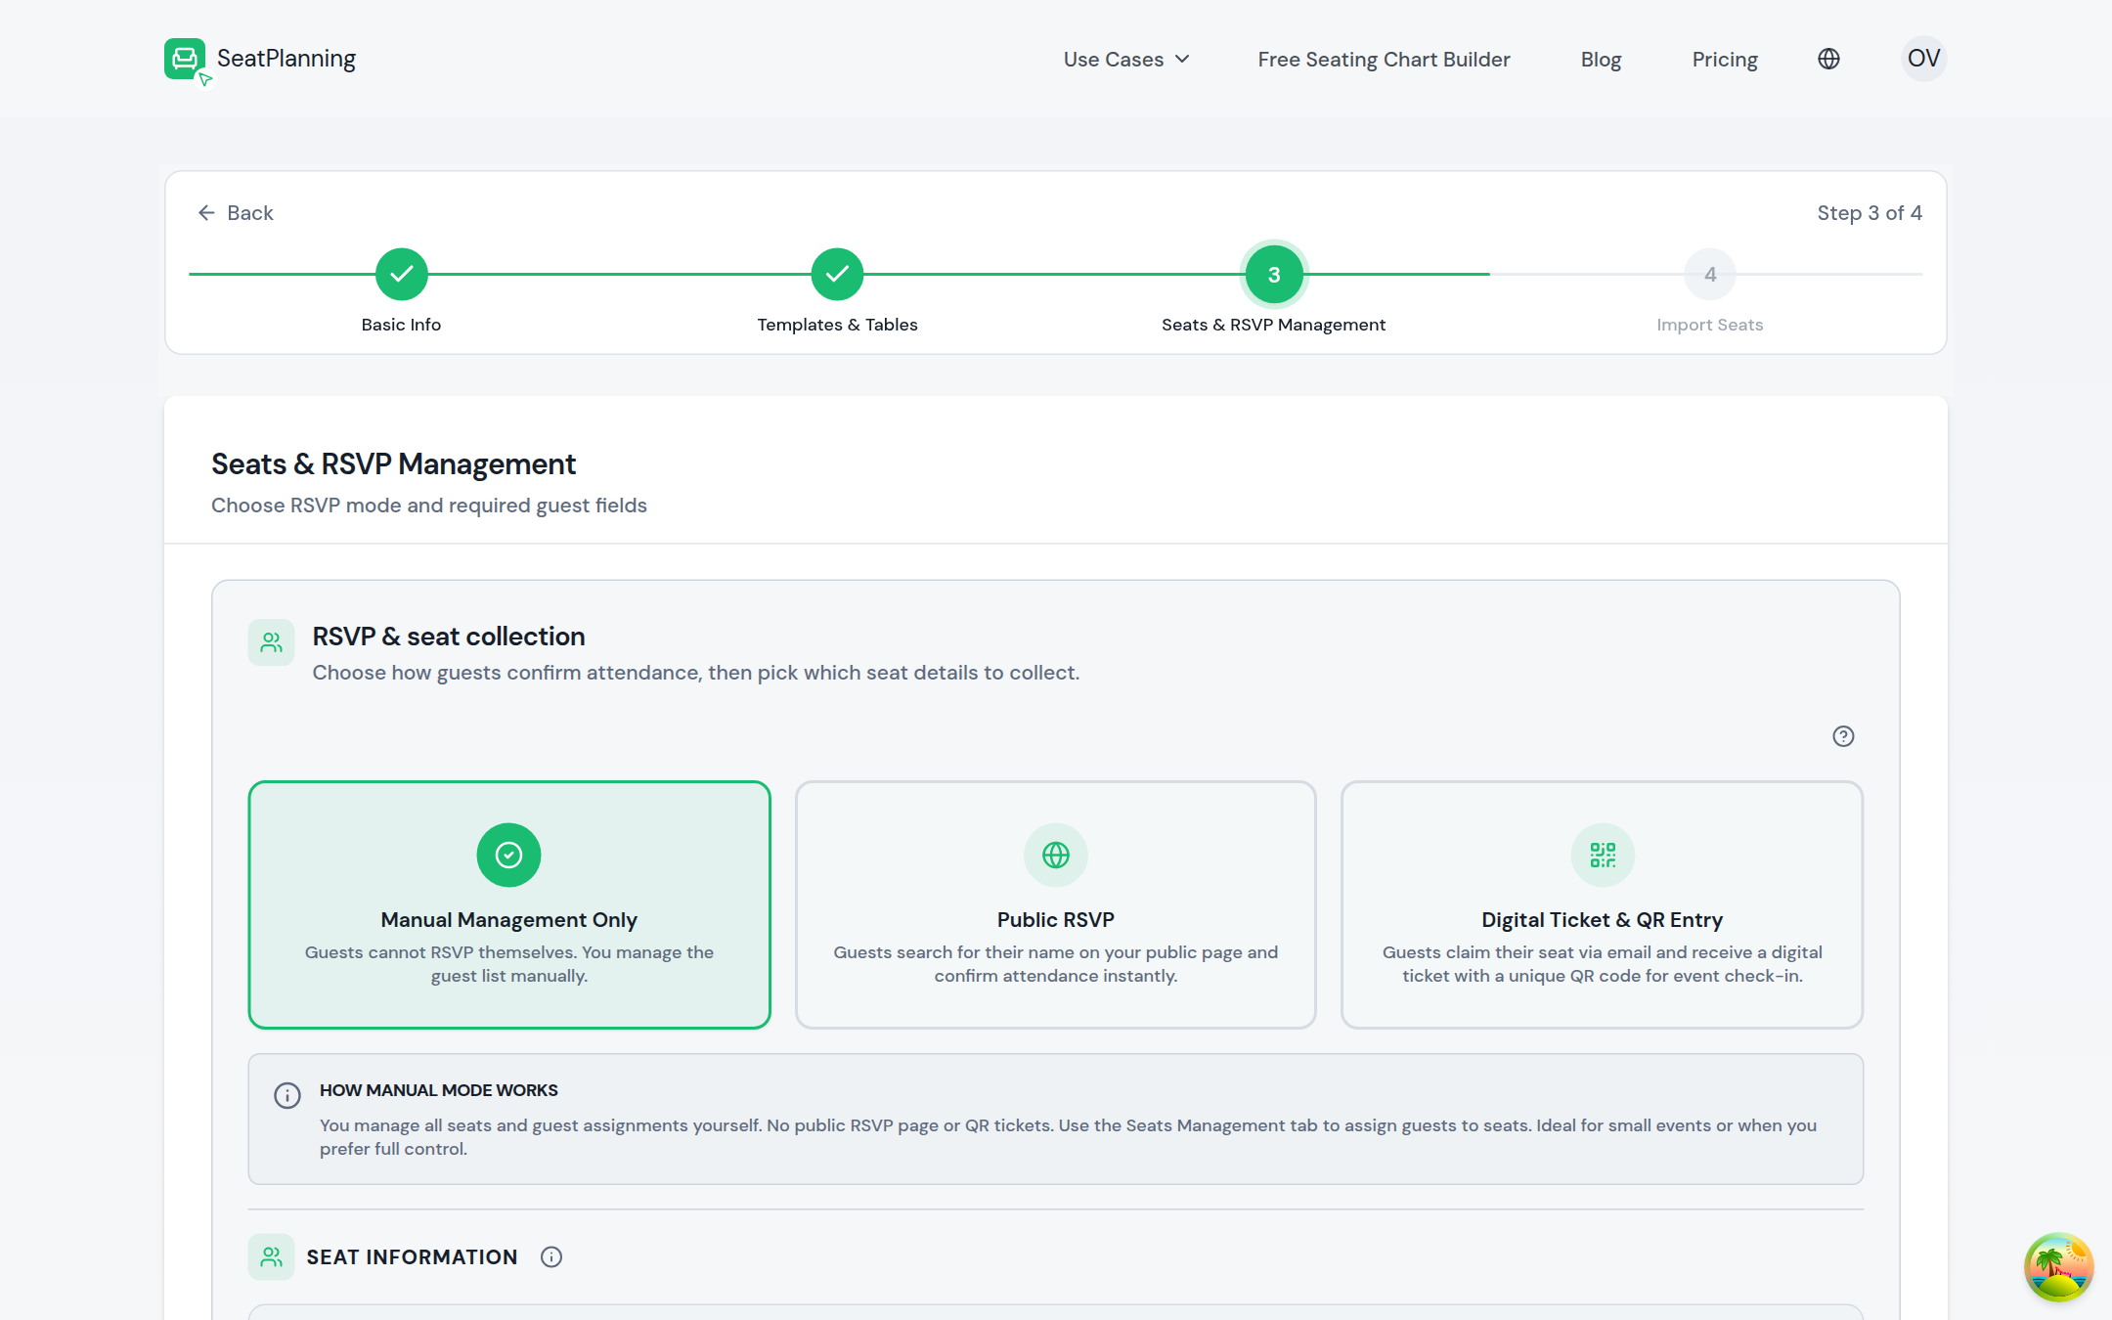Screen dimensions: 2112x1320
Task: Expand the Use Cases dropdown
Action: [1126, 60]
